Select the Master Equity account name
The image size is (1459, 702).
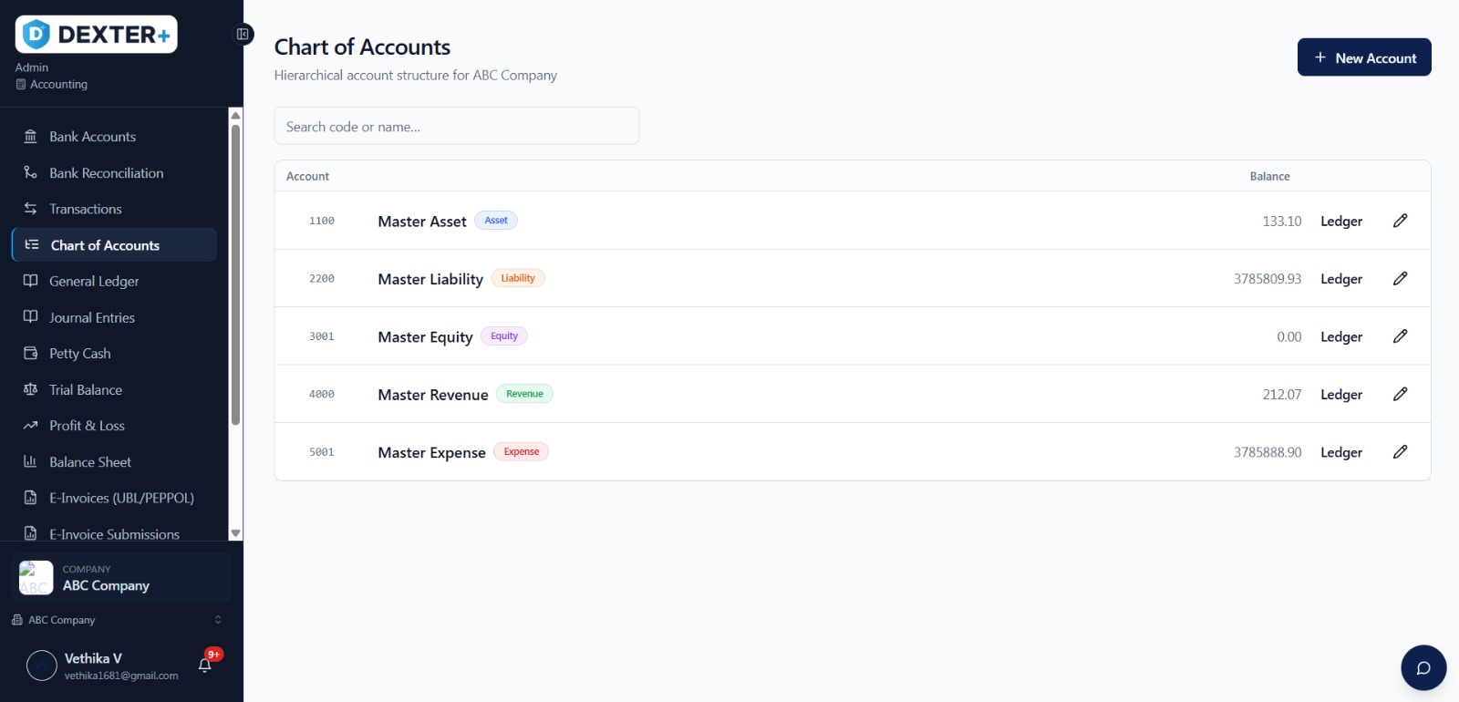click(425, 337)
